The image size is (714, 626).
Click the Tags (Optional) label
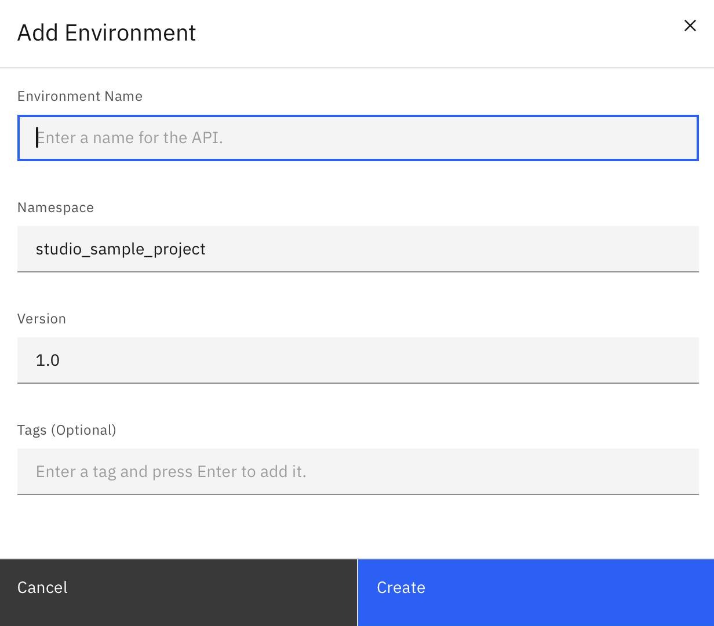pyautogui.click(x=67, y=430)
